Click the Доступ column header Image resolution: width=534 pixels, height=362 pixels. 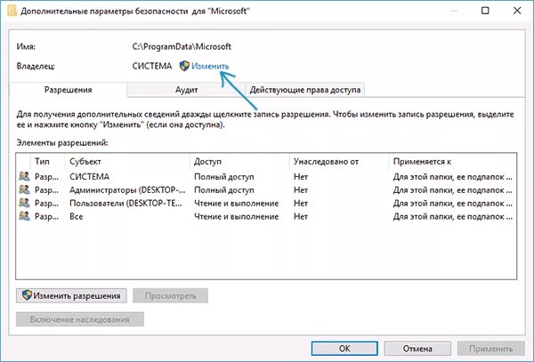[x=239, y=162]
